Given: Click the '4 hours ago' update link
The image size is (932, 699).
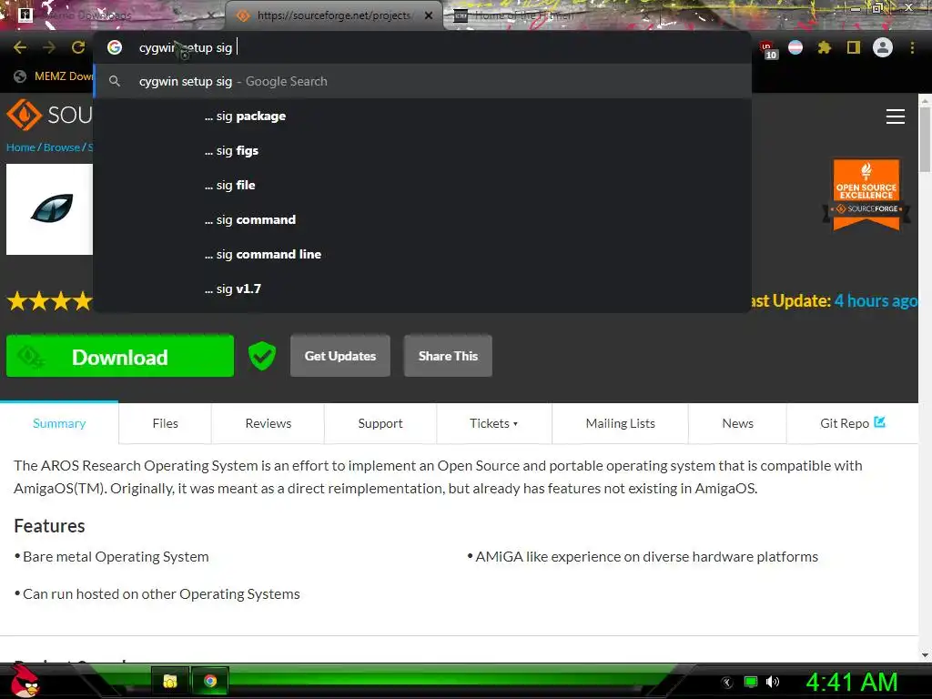Looking at the screenshot, I should click(876, 300).
